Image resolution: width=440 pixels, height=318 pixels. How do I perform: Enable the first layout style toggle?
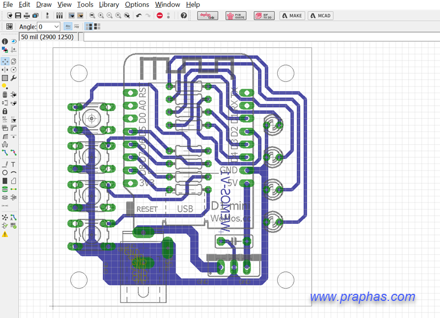click(x=89, y=26)
